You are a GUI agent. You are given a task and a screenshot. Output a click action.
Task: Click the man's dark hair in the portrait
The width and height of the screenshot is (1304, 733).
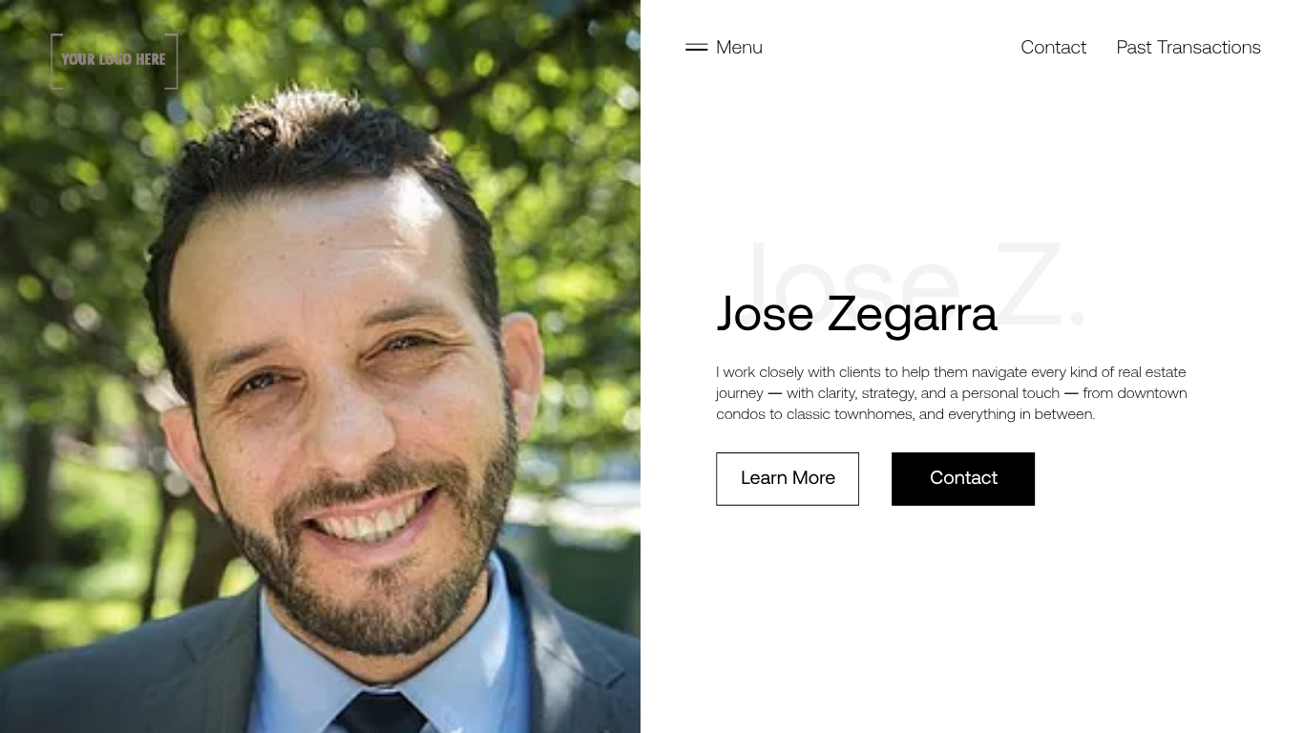315,143
